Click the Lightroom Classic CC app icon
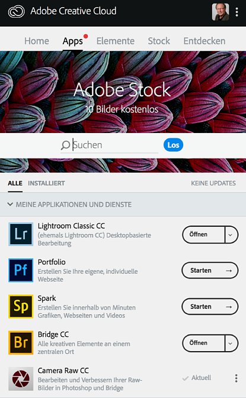 [x=21, y=234]
